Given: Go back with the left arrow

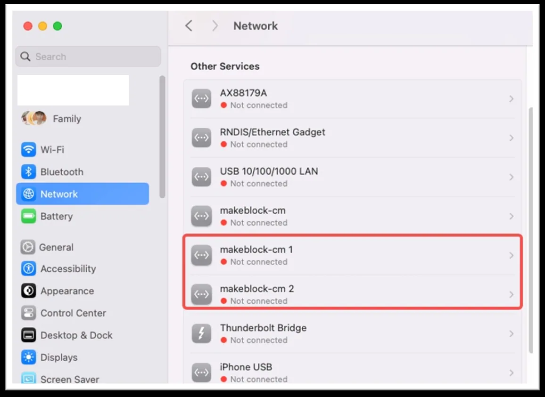Looking at the screenshot, I should coord(189,26).
